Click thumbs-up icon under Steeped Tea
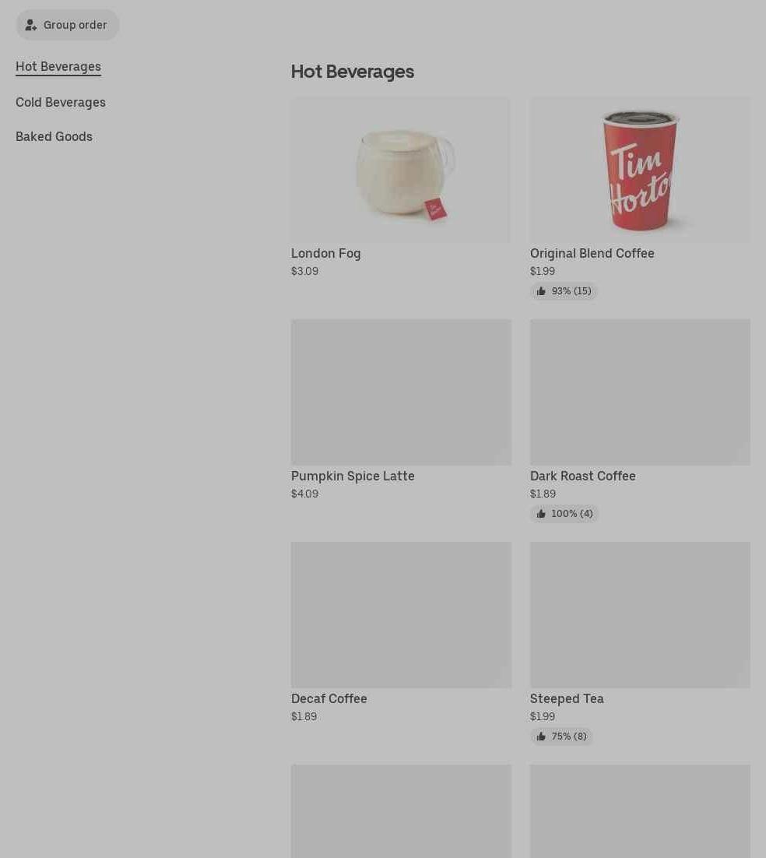Image resolution: width=766 pixels, height=858 pixels. click(x=541, y=737)
